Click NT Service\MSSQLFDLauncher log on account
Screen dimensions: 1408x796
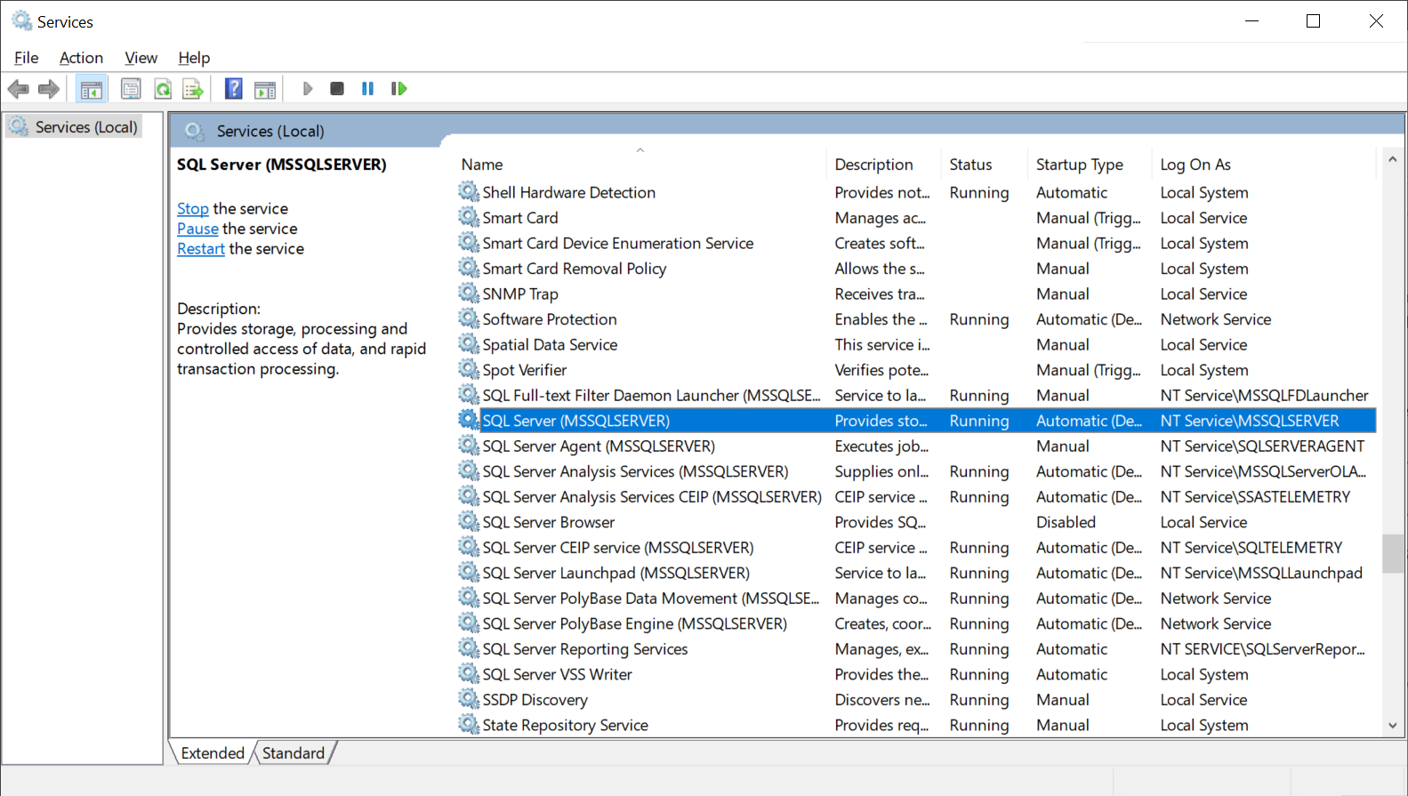1264,395
